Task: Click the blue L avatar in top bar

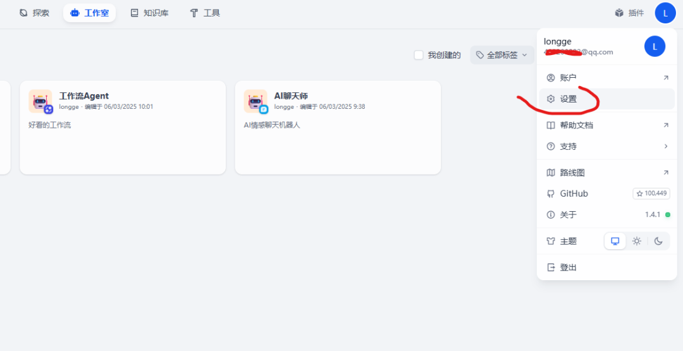Action: point(665,13)
